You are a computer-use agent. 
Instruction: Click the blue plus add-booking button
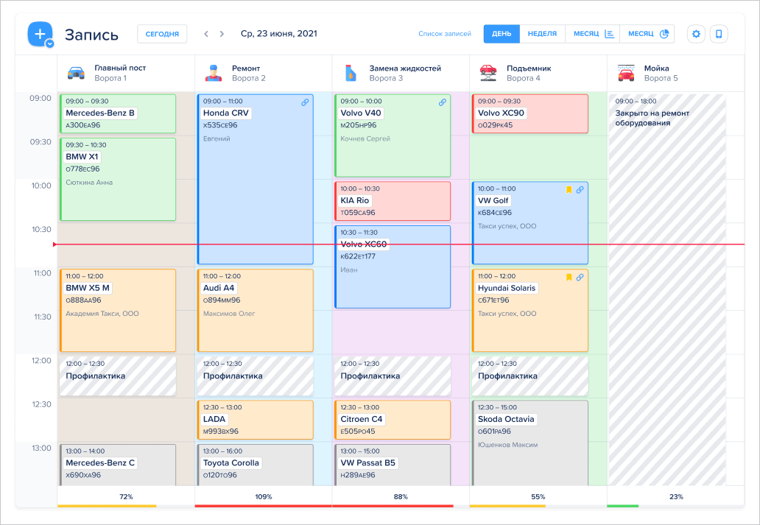(x=40, y=34)
